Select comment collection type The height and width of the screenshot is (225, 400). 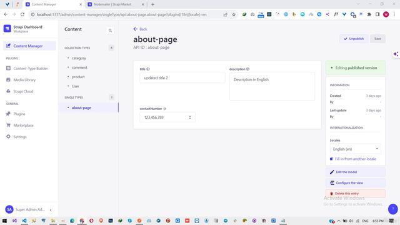[x=79, y=67]
